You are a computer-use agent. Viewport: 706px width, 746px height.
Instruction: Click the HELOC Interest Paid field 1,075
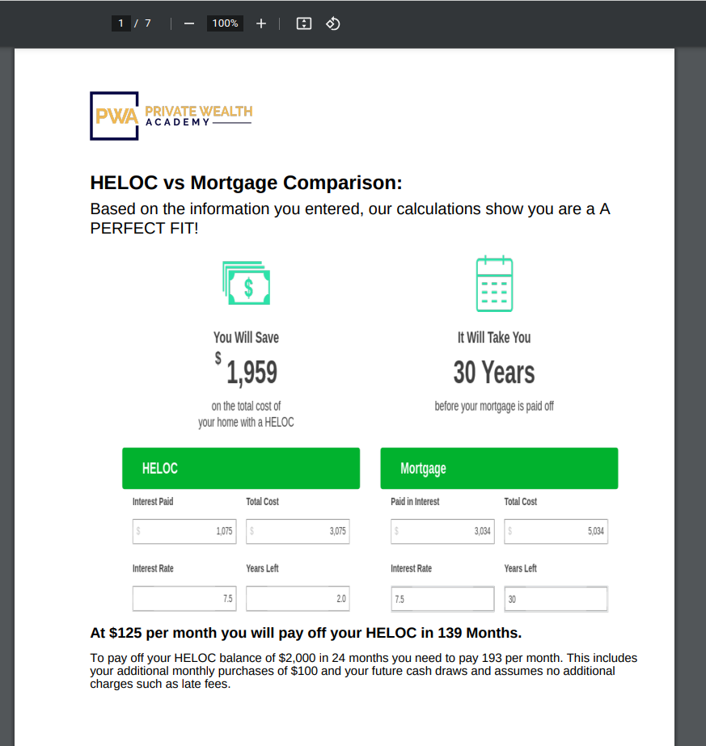(x=184, y=531)
